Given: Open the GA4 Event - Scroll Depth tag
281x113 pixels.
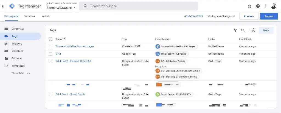Looking at the screenshot, I should [70, 94].
